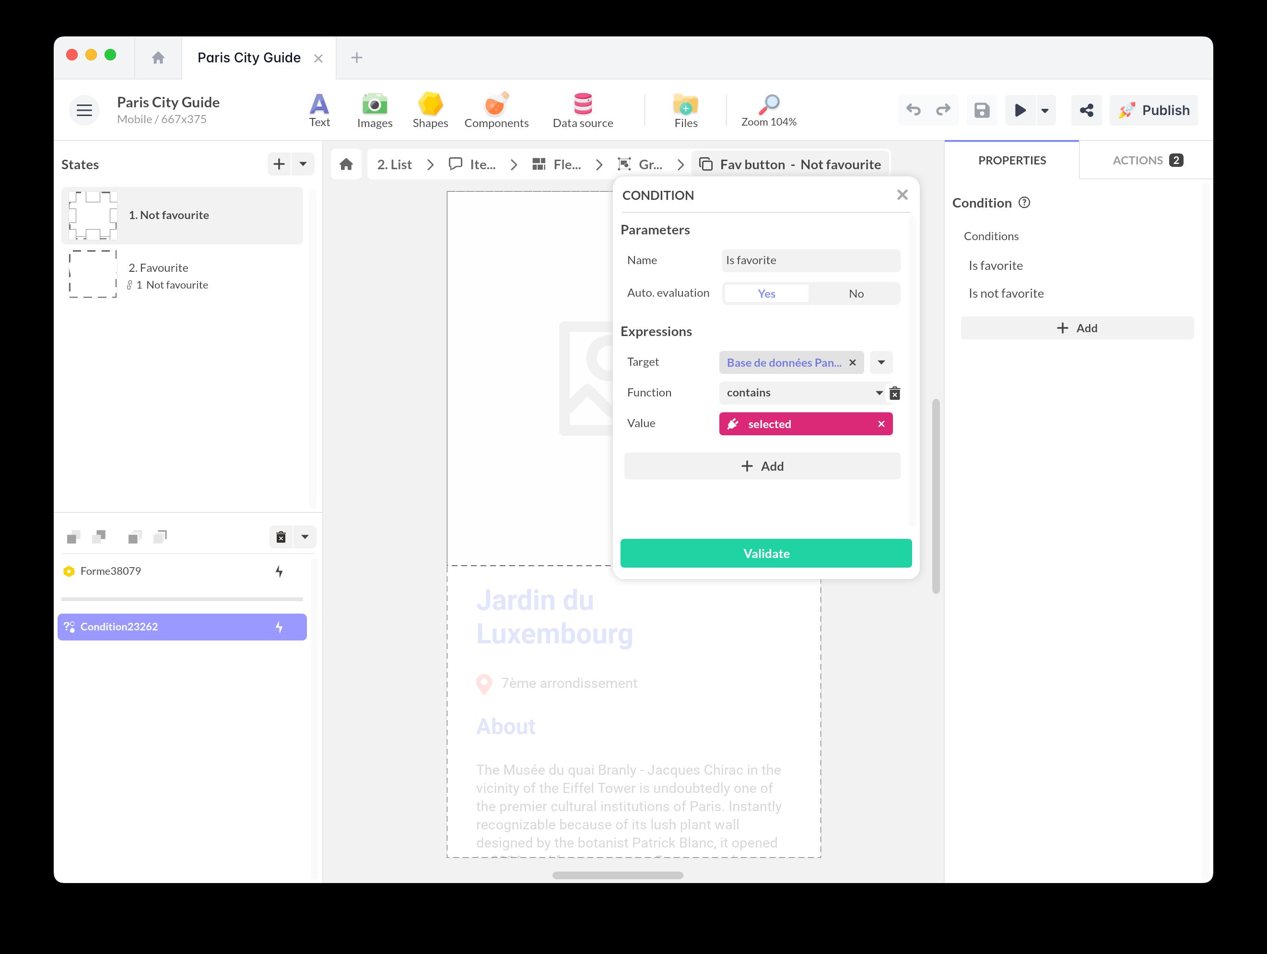This screenshot has height=954, width=1267.
Task: Expand the Target dropdown arrow
Action: [x=881, y=362]
